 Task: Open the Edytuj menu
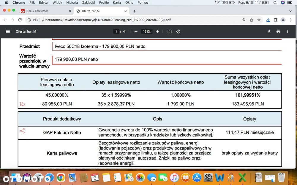coord(44,2)
